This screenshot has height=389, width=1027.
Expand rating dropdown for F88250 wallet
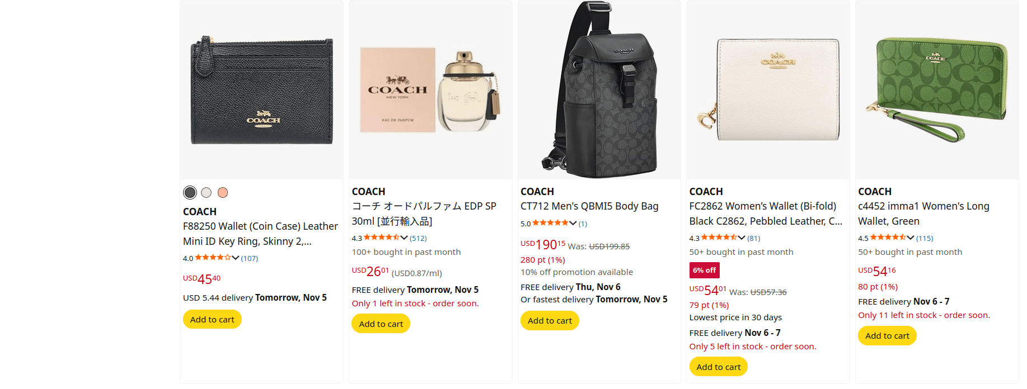click(x=236, y=258)
